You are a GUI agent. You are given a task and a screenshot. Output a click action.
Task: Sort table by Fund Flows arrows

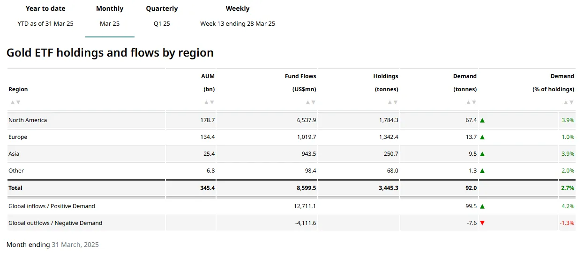(311, 102)
